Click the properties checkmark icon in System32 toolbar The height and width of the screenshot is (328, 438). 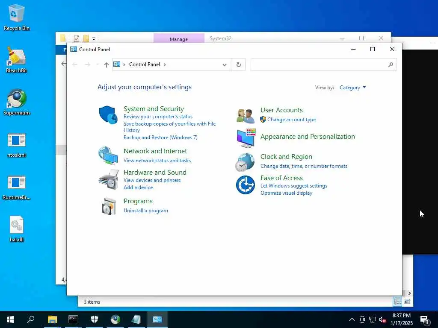(x=76, y=38)
